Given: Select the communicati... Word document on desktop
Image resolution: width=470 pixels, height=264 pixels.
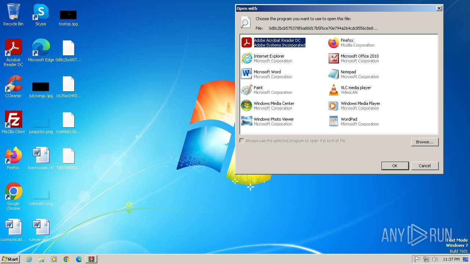Looking at the screenshot, I should [x=13, y=230].
